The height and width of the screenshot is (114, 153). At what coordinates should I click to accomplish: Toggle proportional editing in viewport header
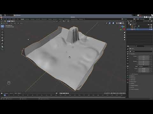[x=68, y=21]
